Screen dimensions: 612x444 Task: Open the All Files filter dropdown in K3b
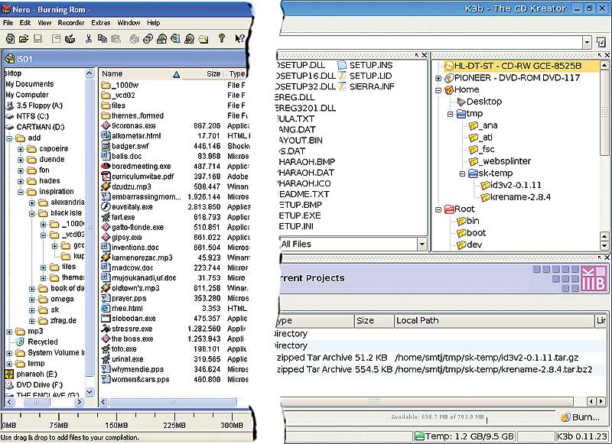pyautogui.click(x=422, y=245)
